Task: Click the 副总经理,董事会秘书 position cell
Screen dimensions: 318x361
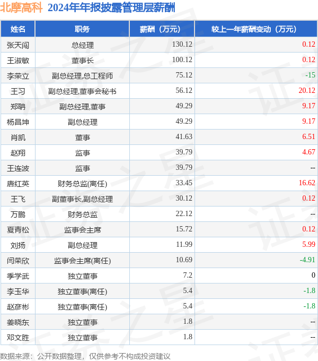Action: tap(83, 91)
